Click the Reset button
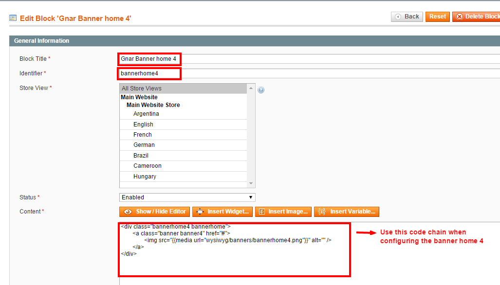The image size is (500, 285). click(438, 17)
